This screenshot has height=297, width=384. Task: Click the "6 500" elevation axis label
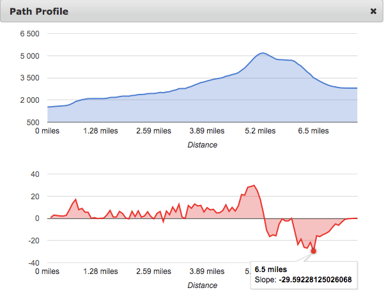click(28, 33)
